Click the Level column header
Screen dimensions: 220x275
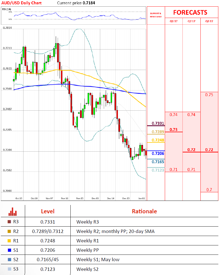click(48, 211)
